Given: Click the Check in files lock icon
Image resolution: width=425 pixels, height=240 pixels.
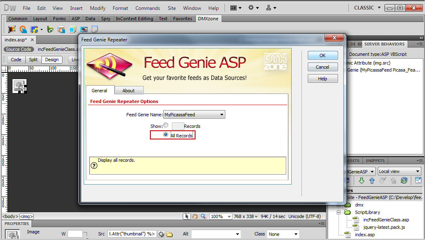Looking at the screenshot, I should 393,180.
